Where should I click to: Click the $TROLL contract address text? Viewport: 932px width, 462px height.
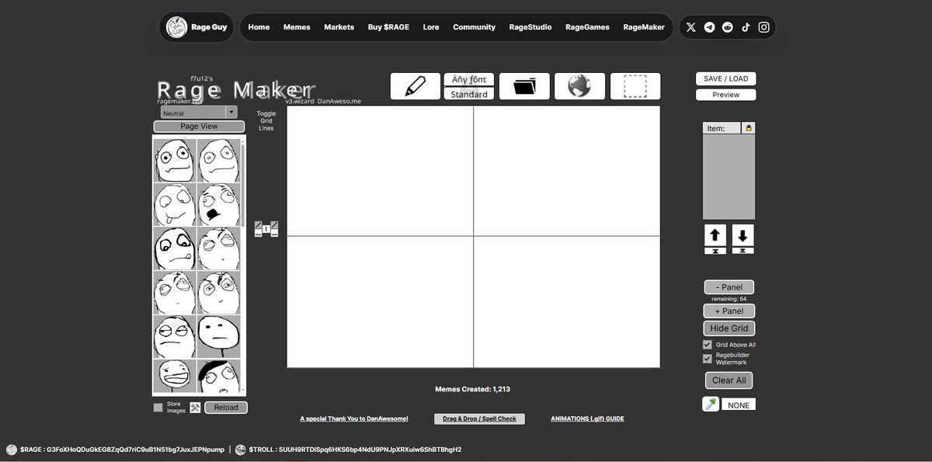(x=370, y=450)
